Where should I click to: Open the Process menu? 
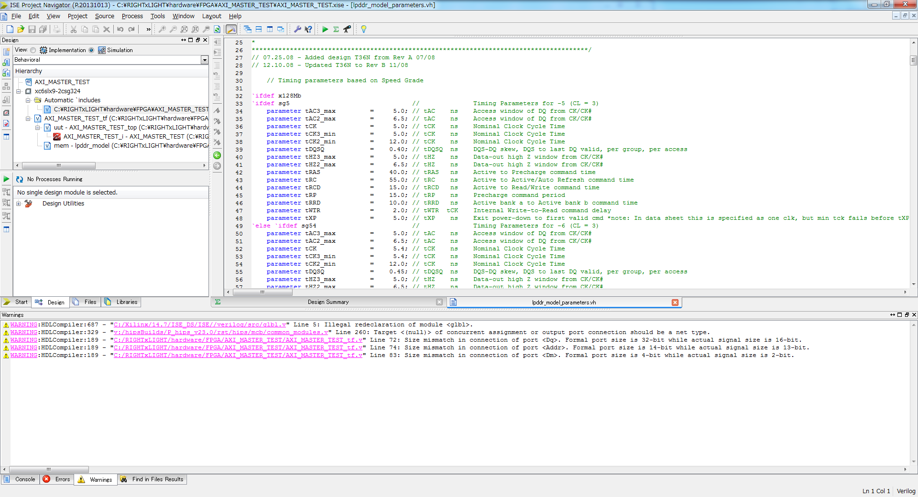(x=132, y=16)
